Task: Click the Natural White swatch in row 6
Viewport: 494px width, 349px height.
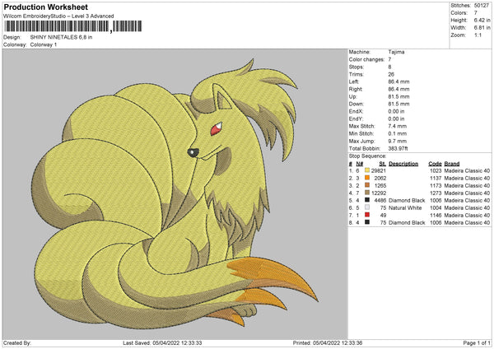Action: 367,207
